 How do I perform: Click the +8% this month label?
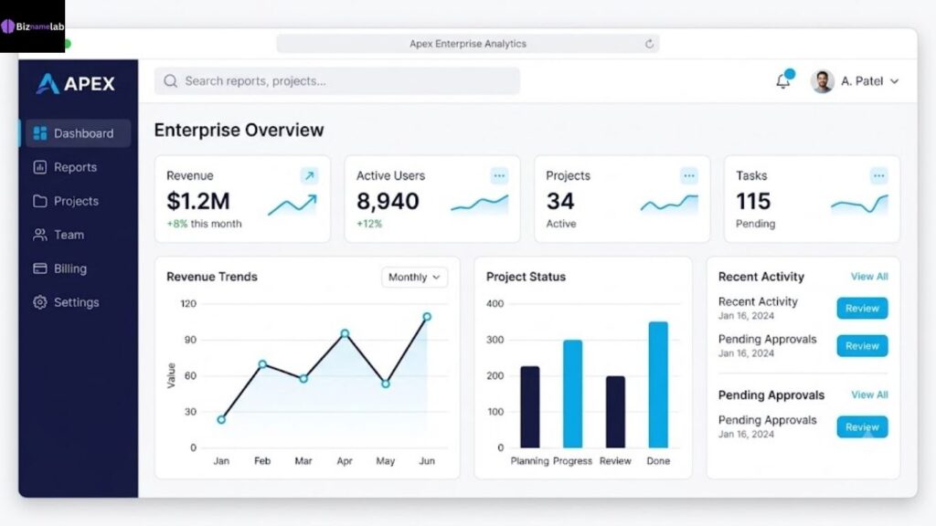(x=204, y=224)
